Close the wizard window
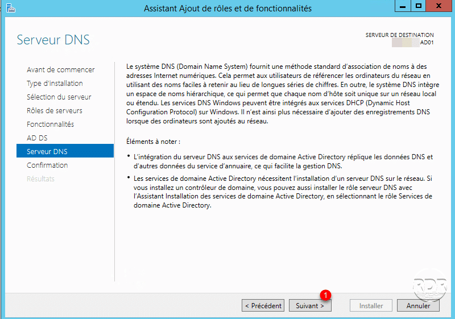The height and width of the screenshot is (319, 455). (439, 6)
